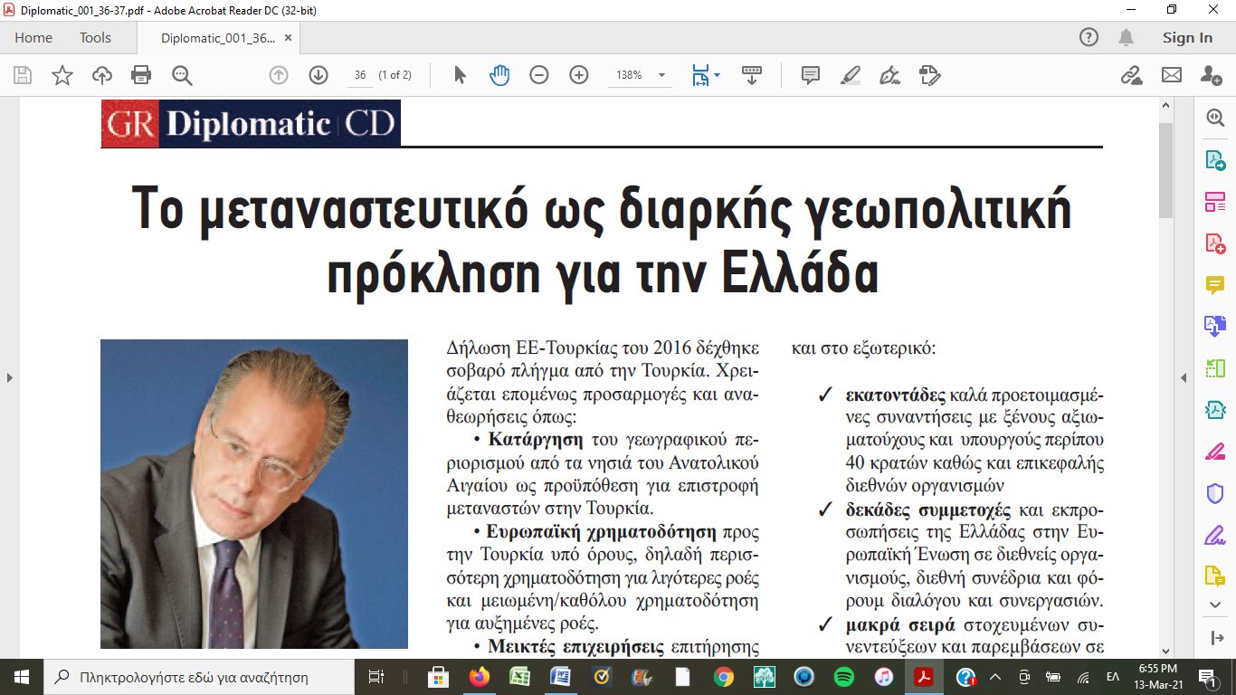Open the 138% zoom level dropdown
Viewport: 1236px width, 695px height.
click(x=661, y=75)
